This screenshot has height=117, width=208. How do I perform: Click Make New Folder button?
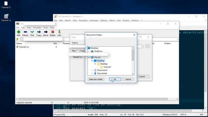tap(96, 79)
